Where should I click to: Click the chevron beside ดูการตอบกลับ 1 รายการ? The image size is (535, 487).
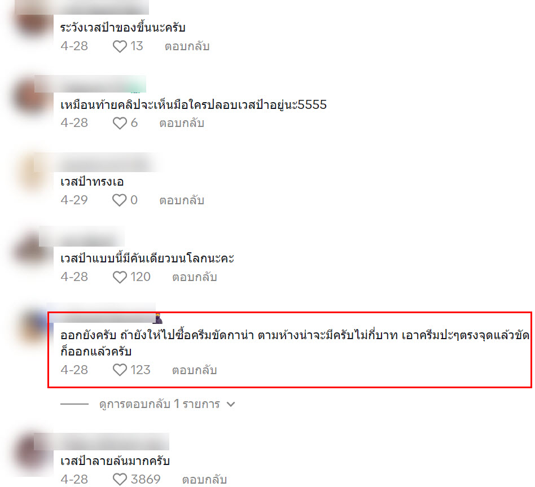click(x=231, y=405)
